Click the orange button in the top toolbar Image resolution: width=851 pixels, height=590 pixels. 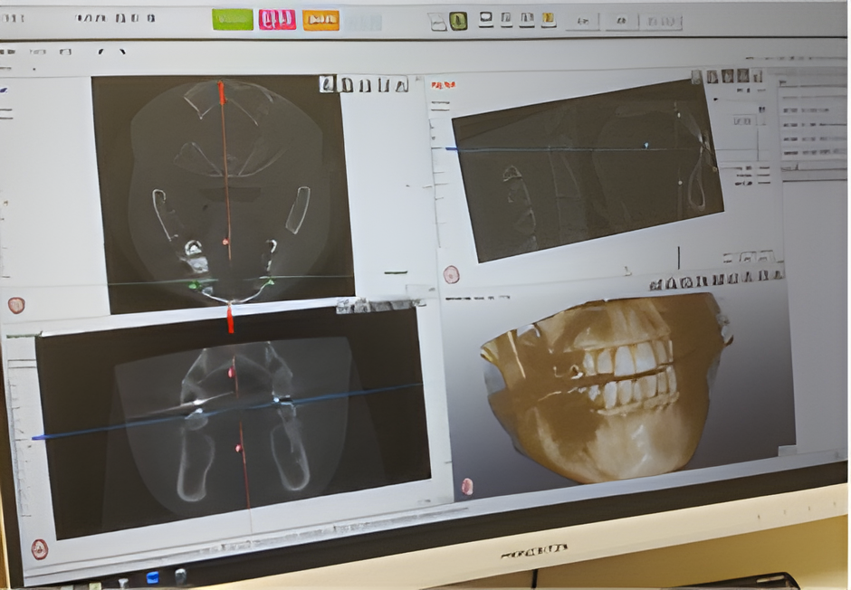click(x=320, y=20)
